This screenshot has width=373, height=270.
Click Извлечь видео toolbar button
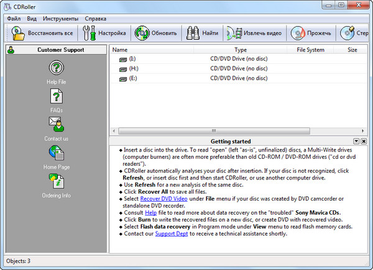pos(254,33)
